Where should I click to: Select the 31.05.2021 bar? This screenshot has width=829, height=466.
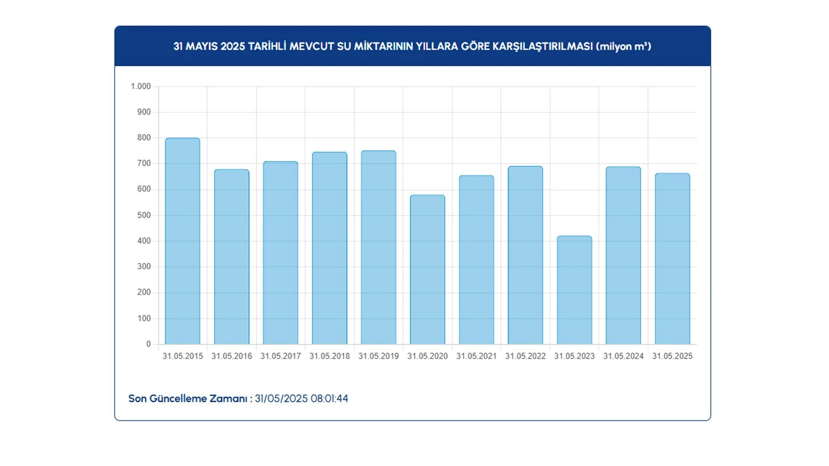476,260
